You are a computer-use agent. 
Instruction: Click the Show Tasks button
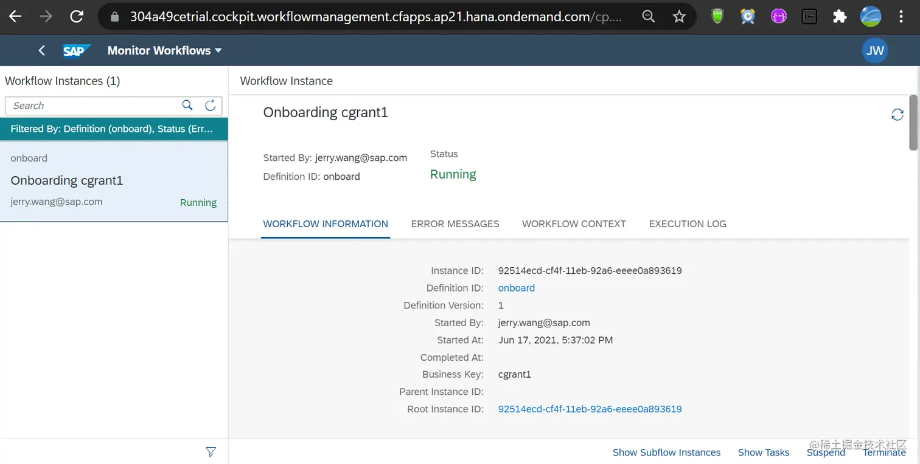click(x=764, y=452)
